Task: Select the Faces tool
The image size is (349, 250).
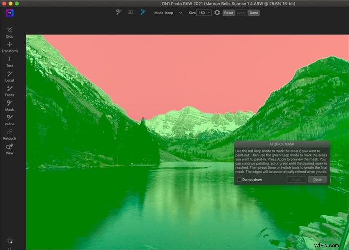Action: [9, 91]
